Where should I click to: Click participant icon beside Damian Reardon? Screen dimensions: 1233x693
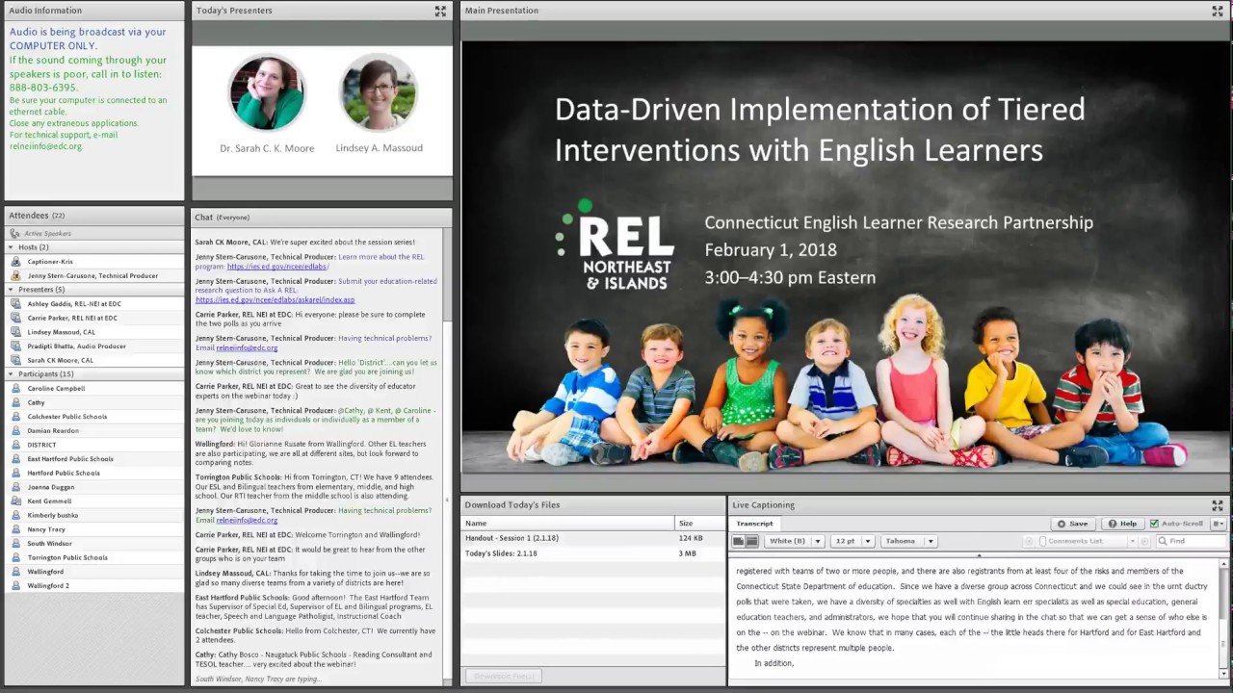[x=16, y=431]
